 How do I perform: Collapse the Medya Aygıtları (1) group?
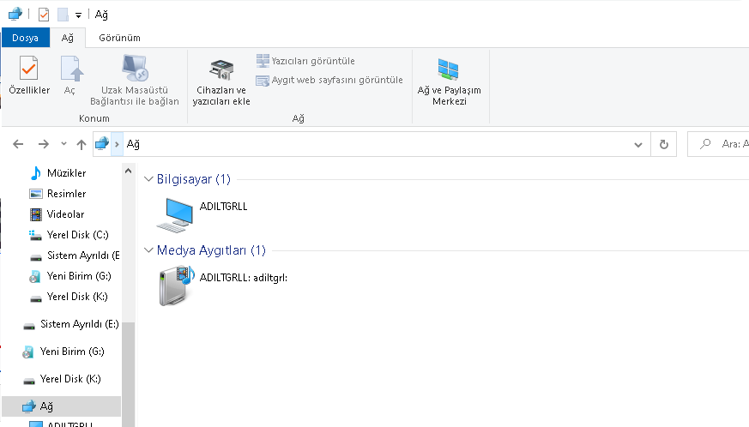pyautogui.click(x=148, y=250)
